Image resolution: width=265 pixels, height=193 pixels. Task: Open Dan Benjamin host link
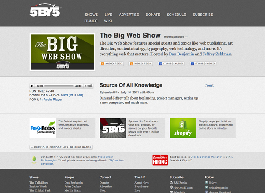181,54
